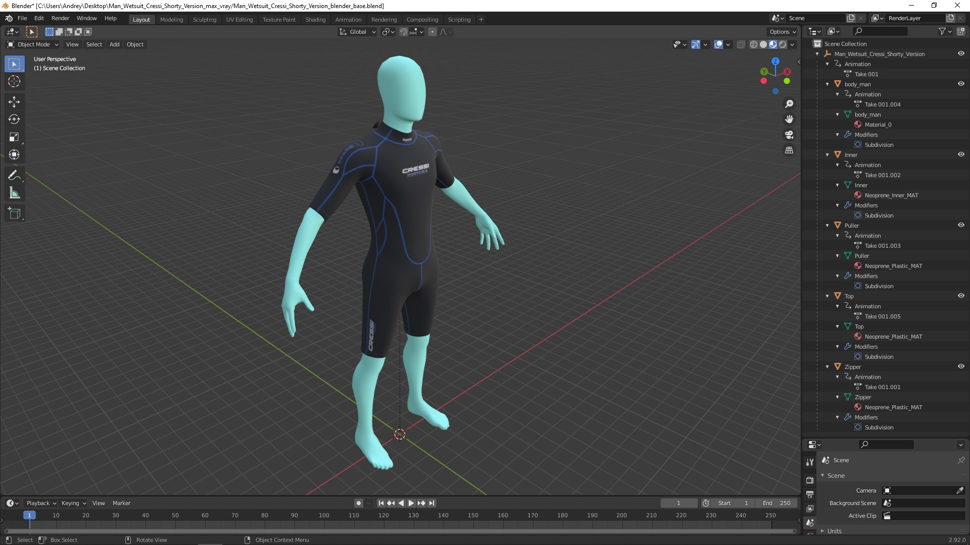Switch to the Modeling workspace tab
The width and height of the screenshot is (970, 545).
coord(171,19)
